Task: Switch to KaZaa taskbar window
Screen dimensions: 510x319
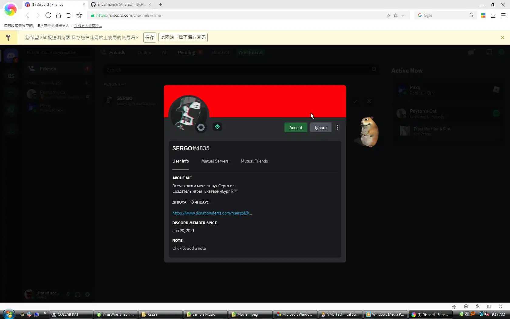Action: pyautogui.click(x=161, y=314)
